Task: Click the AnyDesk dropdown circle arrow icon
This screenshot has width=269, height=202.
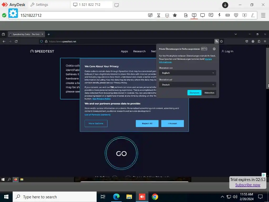Action: coord(225,5)
